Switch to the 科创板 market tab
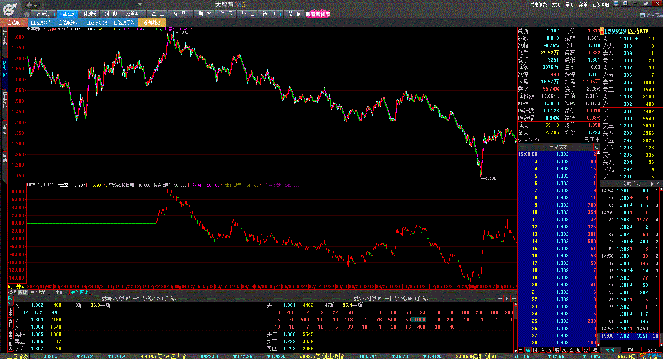Image resolution: width=663 pixels, height=359 pixels. click(89, 14)
